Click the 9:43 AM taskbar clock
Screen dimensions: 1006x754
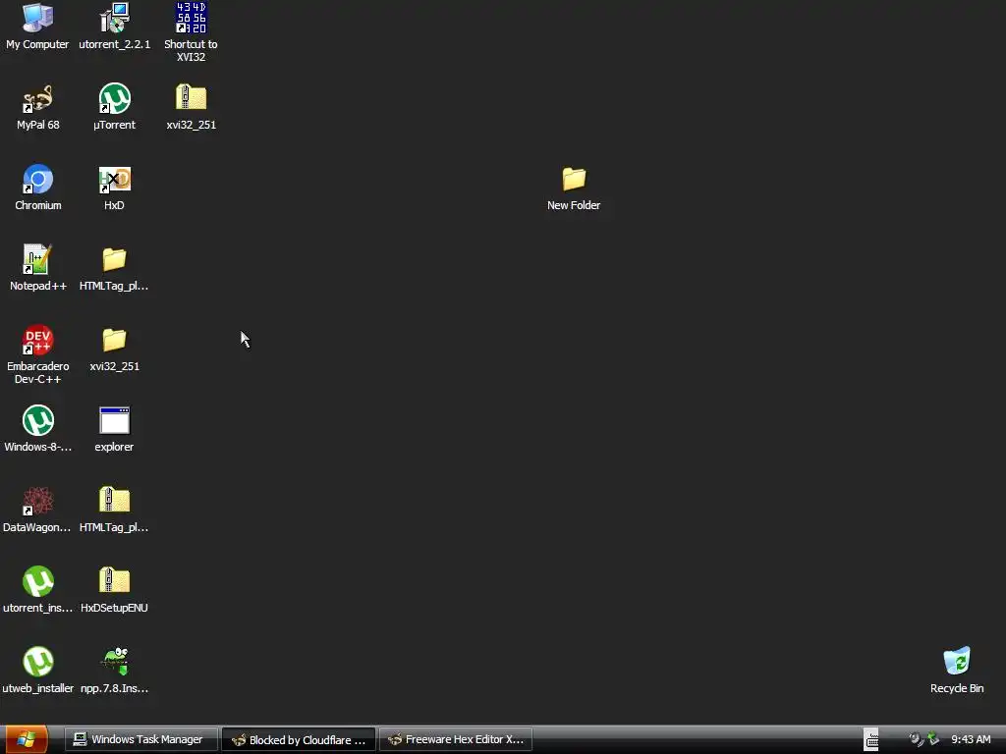(x=971, y=739)
